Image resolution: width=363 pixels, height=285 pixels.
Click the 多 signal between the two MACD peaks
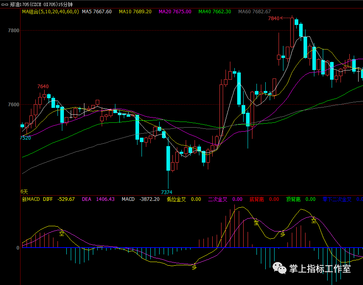point(283,233)
